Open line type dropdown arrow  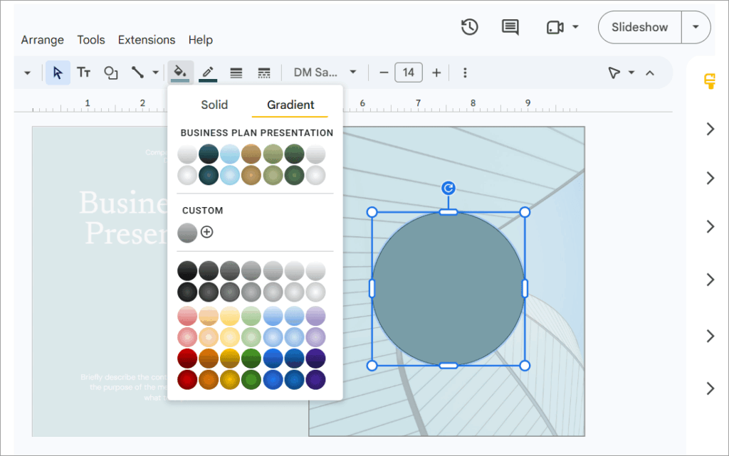tap(155, 73)
